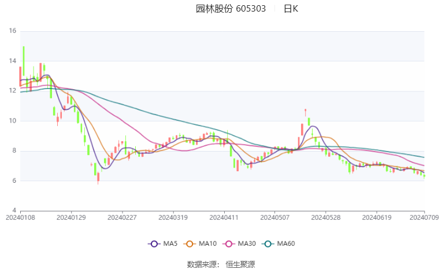Click the 20240129 x-axis date label
442x269 pixels.
tap(71, 218)
